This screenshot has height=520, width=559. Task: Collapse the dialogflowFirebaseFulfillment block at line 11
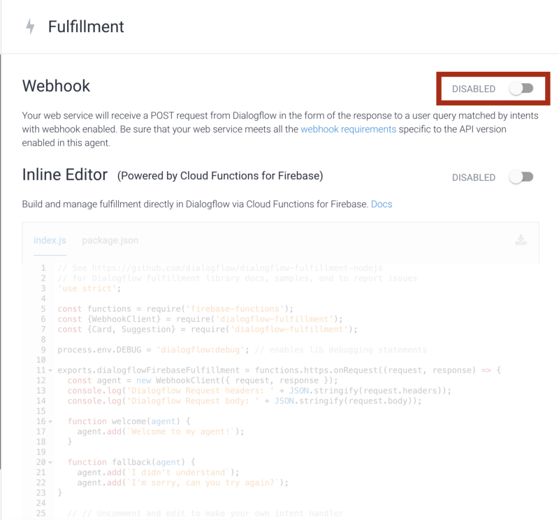click(50, 370)
